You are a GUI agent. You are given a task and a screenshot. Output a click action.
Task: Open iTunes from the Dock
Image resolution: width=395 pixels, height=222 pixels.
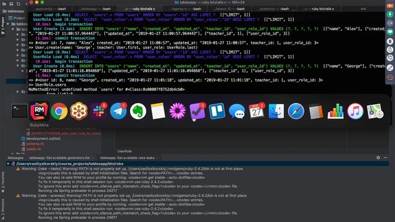click(355, 111)
